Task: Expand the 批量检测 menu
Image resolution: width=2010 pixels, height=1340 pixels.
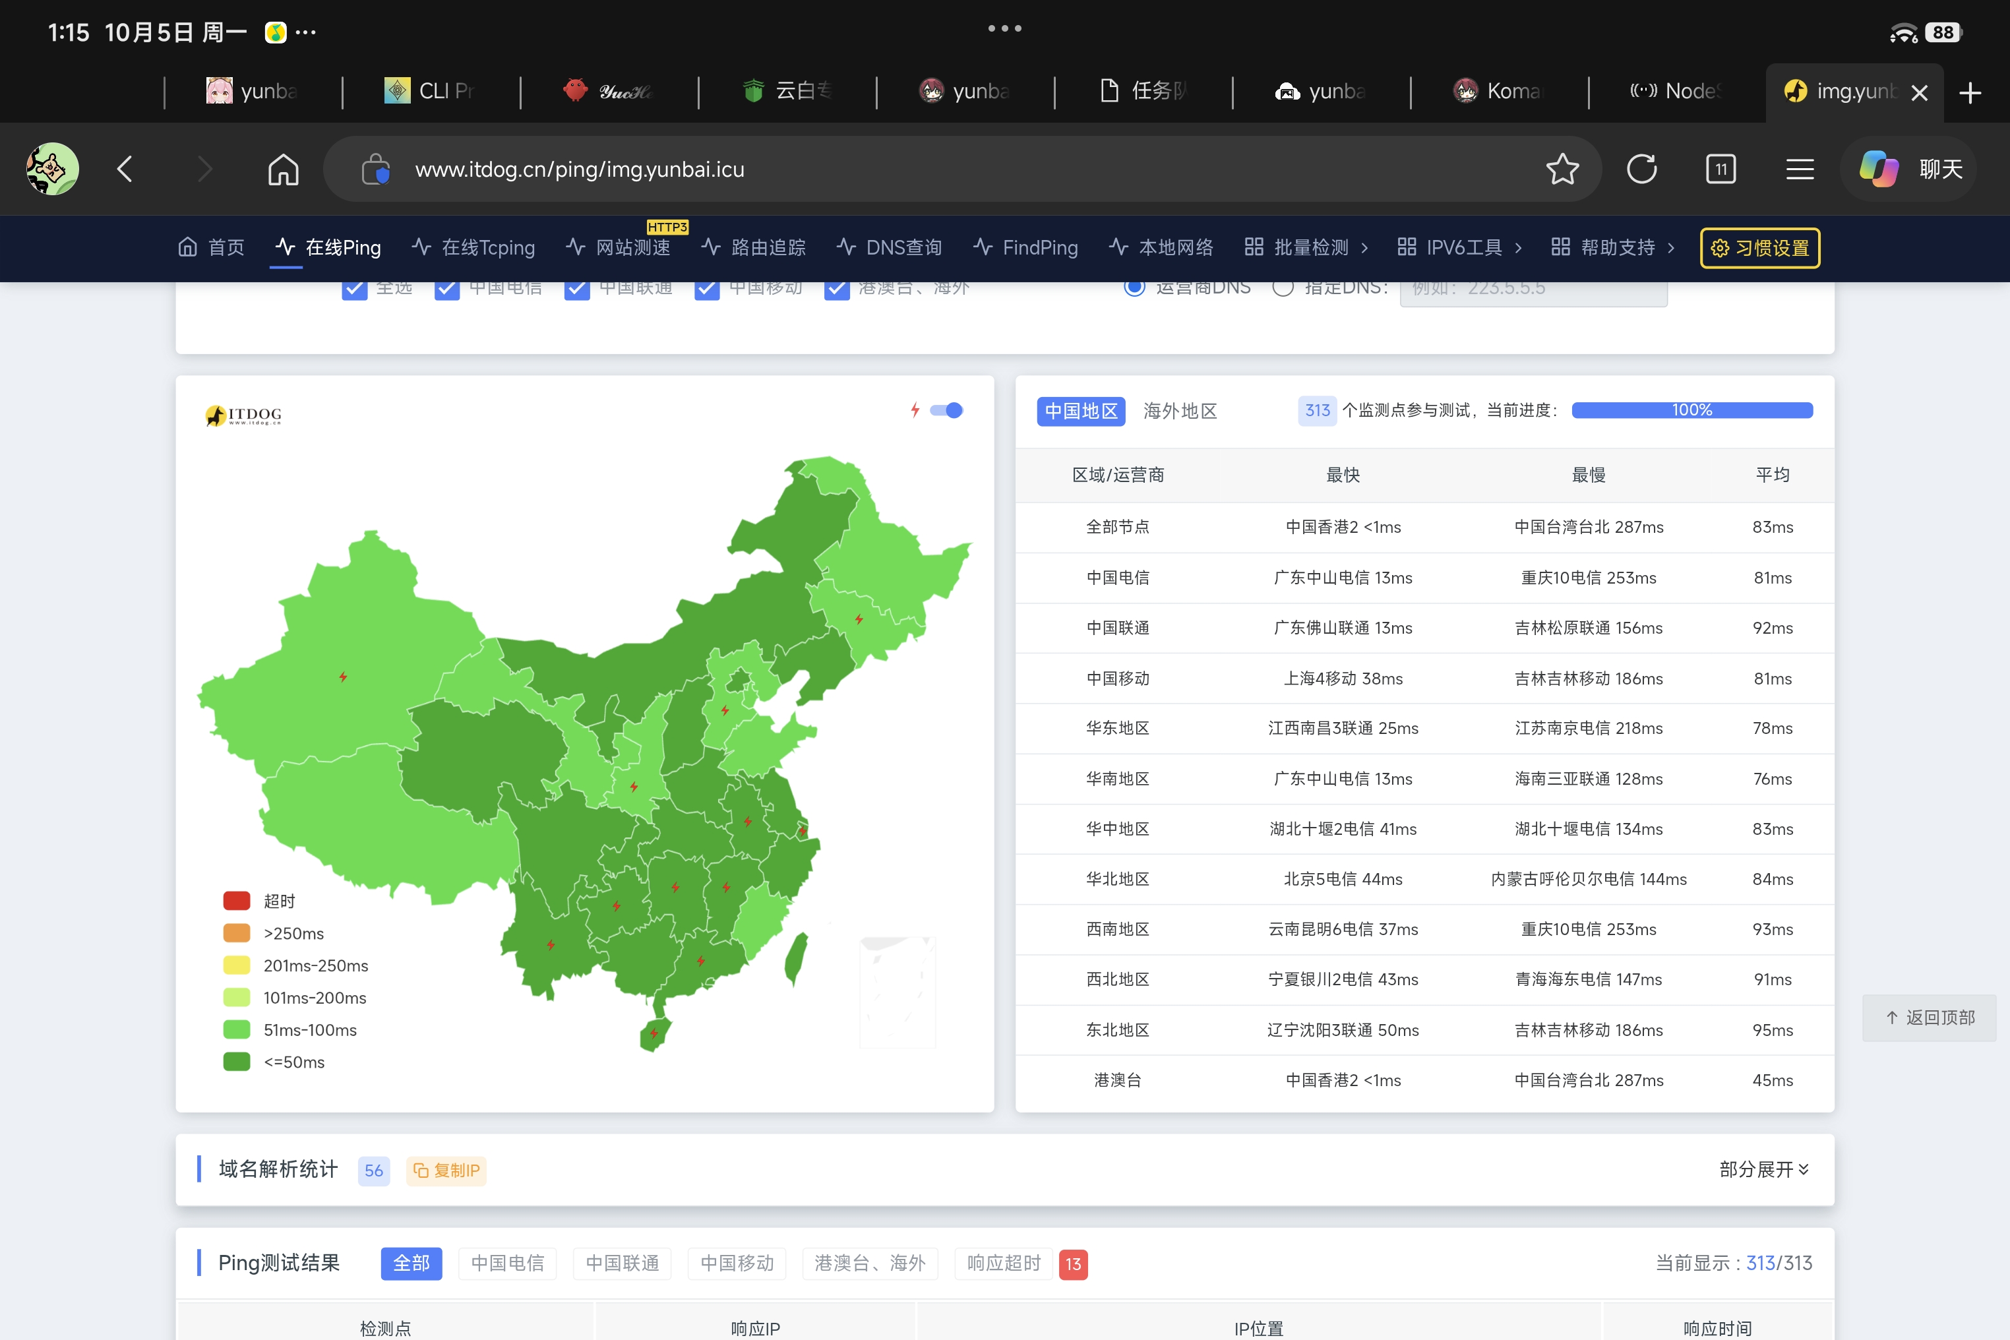Action: (x=1306, y=248)
